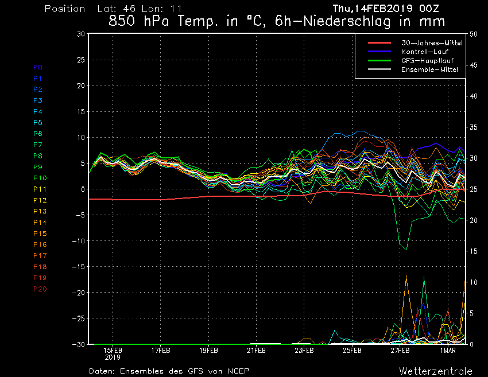
Task: Click the "15FEB" date on the x-axis
Action: point(113,351)
